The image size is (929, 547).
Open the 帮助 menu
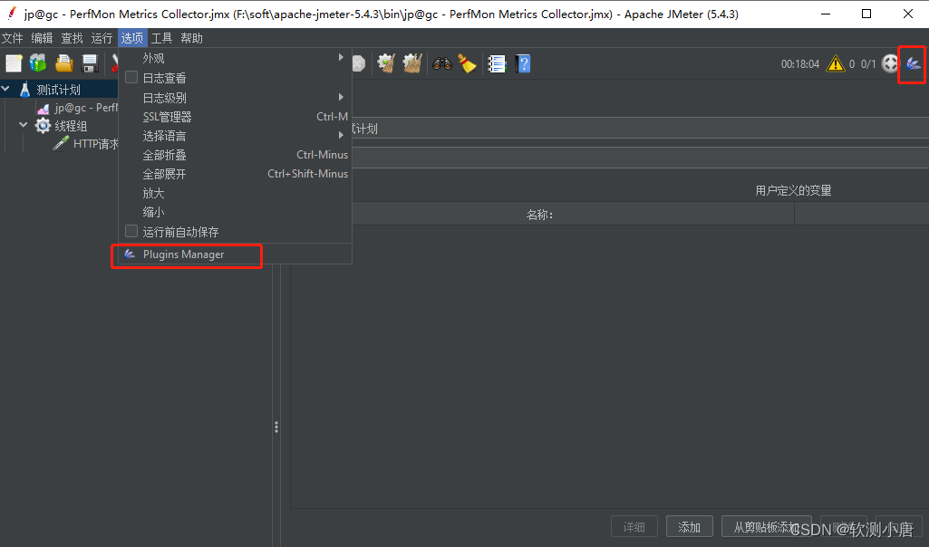192,38
